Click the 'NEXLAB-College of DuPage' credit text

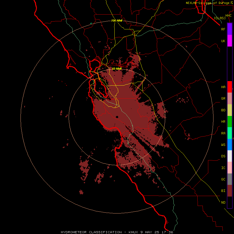click(x=208, y=3)
